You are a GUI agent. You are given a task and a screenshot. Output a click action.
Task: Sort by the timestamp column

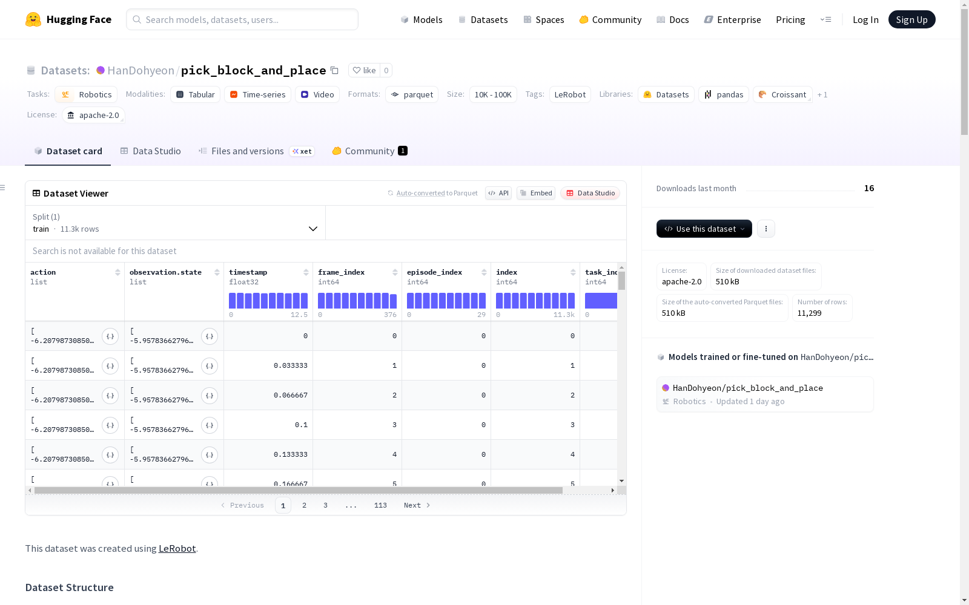(x=306, y=272)
